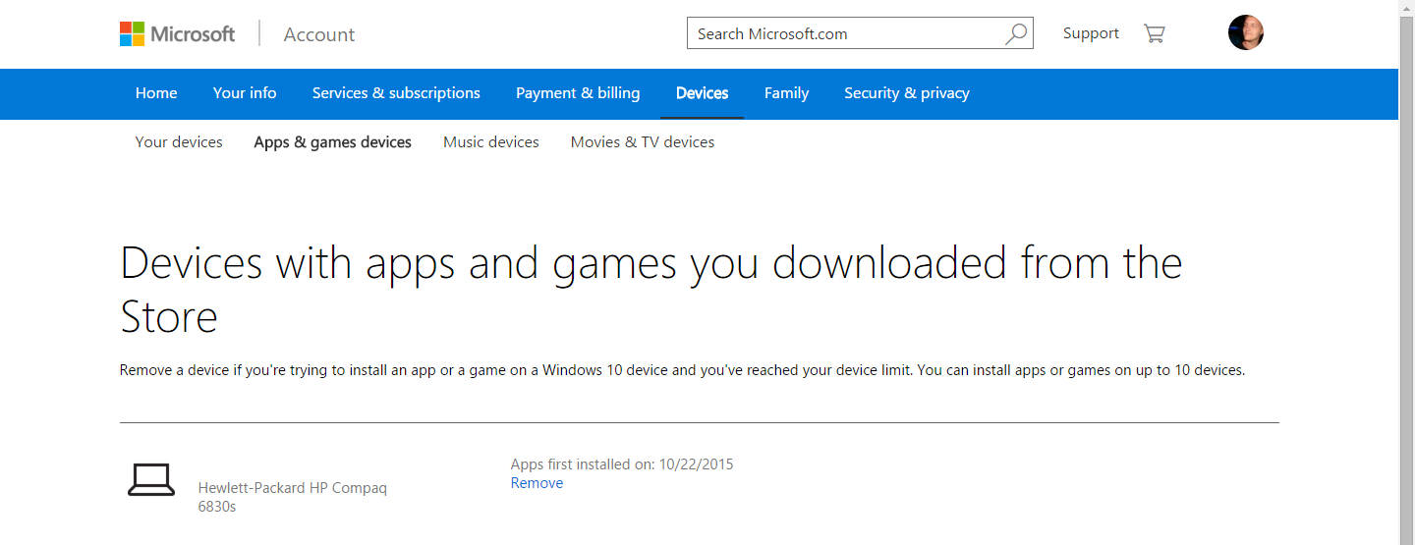Click the Account header link
Image resolution: width=1415 pixels, height=545 pixels.
[319, 34]
